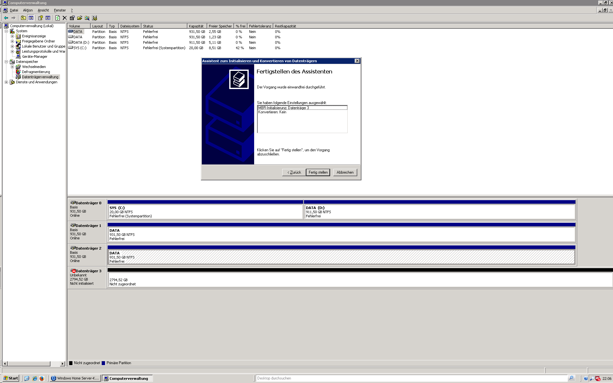The image size is (613, 383).
Task: Click the back arrow toolbar icon
Action: tap(6, 18)
